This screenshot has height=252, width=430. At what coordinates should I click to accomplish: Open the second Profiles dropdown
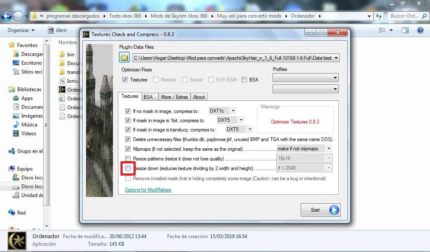tap(306, 89)
